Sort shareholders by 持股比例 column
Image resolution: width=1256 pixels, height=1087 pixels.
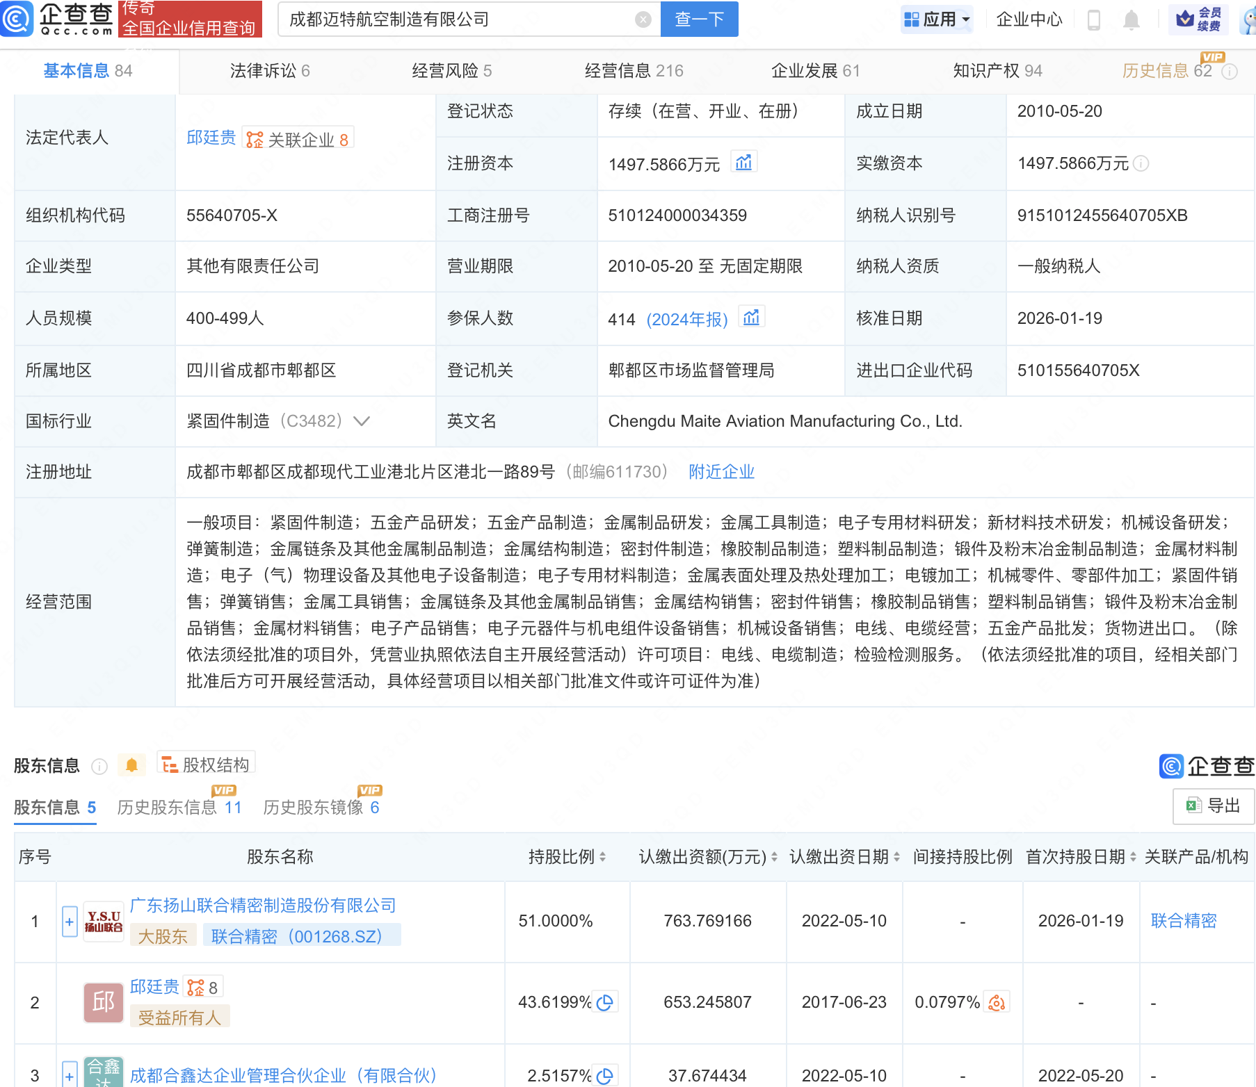click(602, 857)
